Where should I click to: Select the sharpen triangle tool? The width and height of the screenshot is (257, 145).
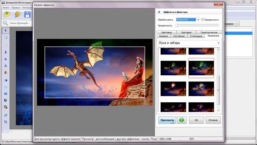click(x=6, y=65)
